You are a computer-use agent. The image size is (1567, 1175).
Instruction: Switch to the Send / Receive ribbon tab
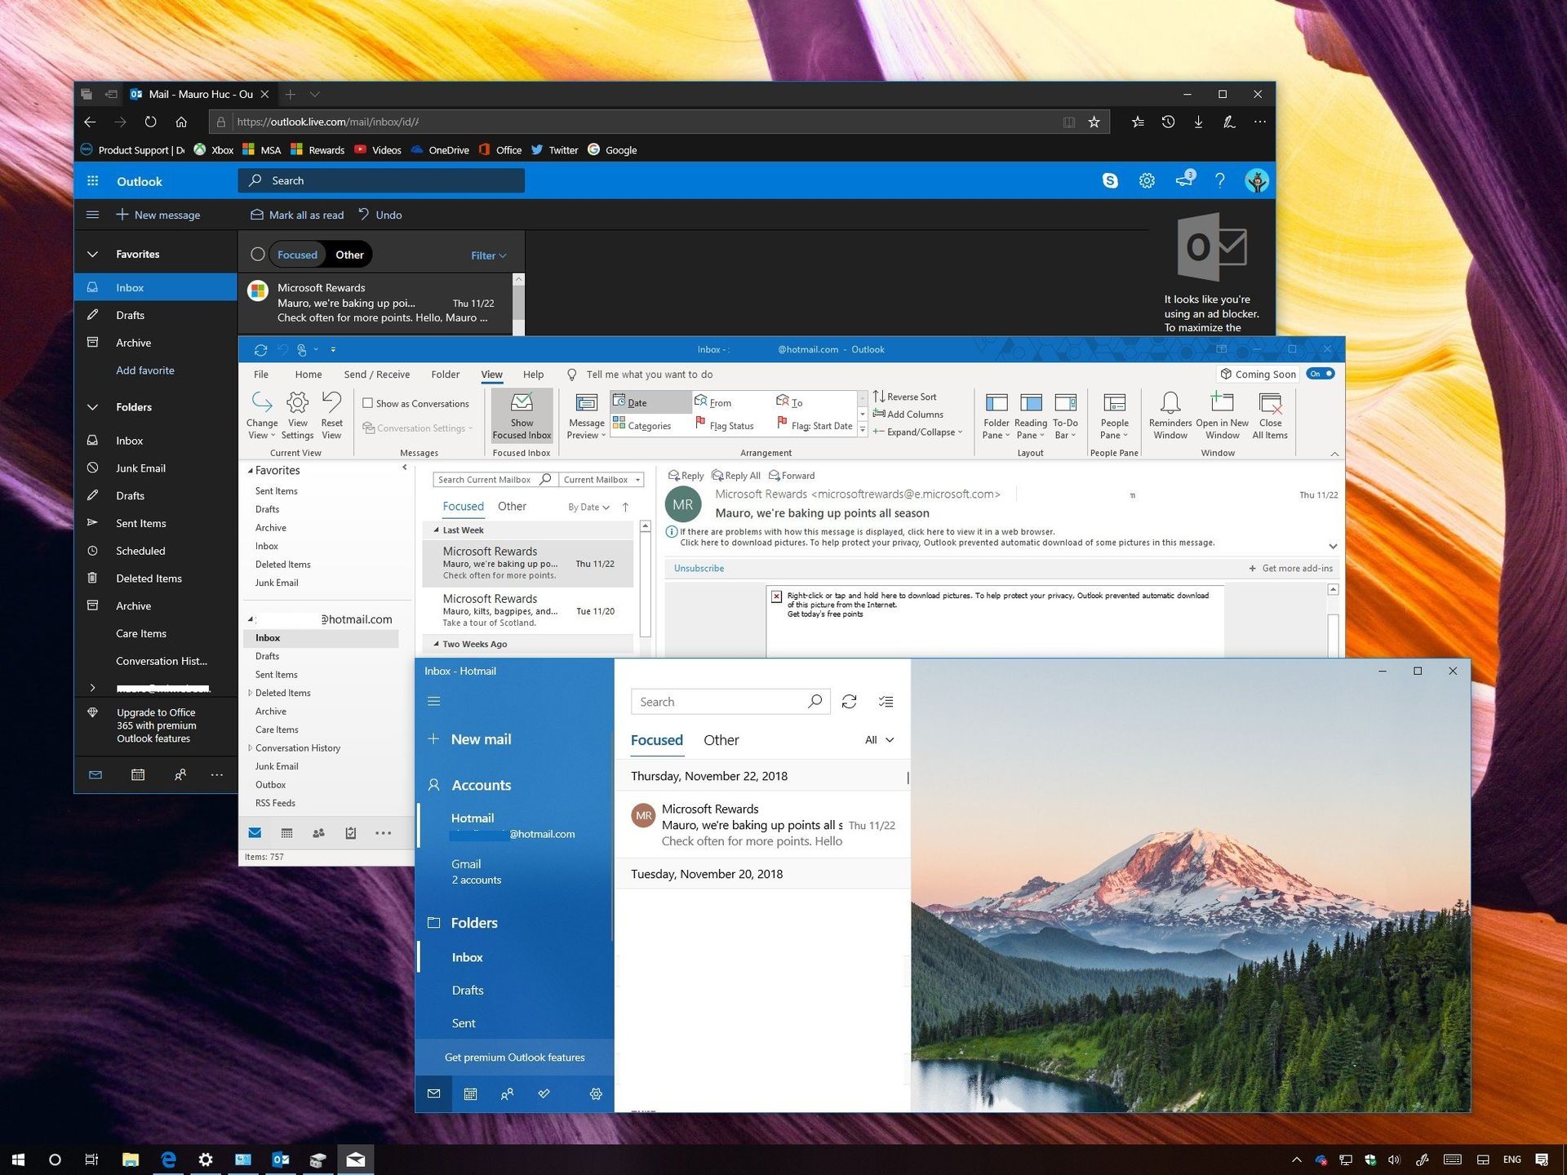[x=376, y=375]
